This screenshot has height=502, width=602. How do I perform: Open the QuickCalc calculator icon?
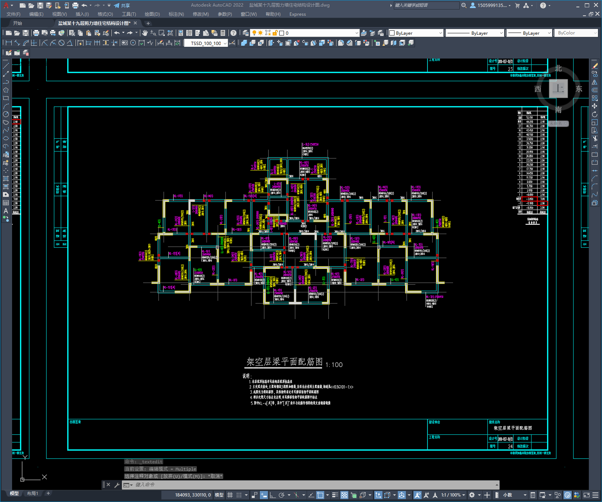click(x=223, y=33)
